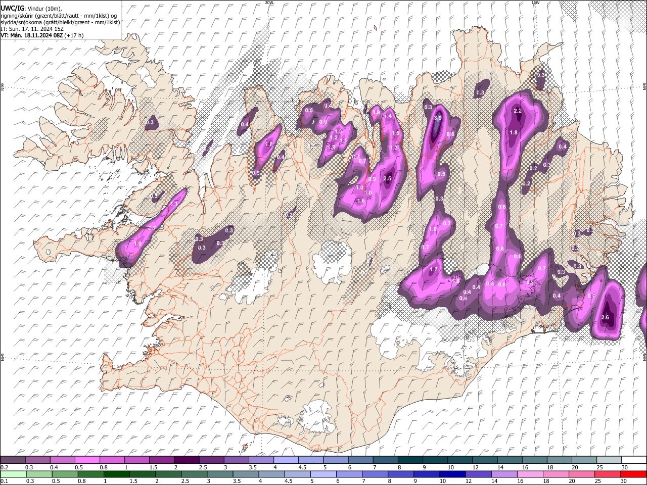Click the 15W longitude label

535,3
